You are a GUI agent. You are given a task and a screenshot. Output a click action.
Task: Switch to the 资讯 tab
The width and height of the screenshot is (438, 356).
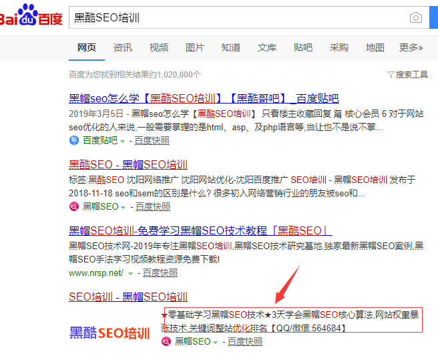click(x=123, y=47)
